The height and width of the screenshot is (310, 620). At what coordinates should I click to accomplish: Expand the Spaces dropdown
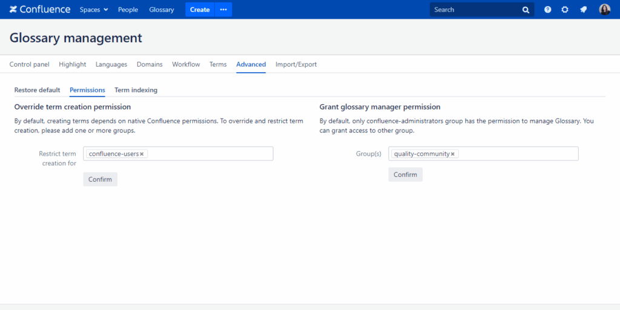tap(94, 10)
